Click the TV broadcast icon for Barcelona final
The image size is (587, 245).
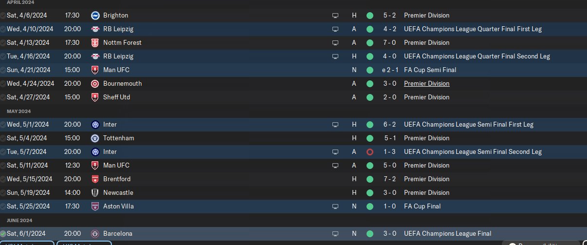335,234
